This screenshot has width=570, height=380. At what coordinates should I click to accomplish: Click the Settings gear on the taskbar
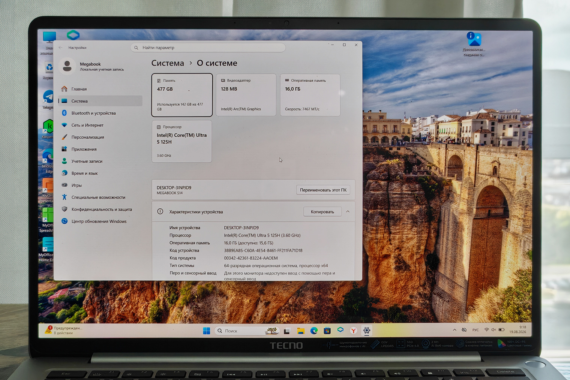367,331
